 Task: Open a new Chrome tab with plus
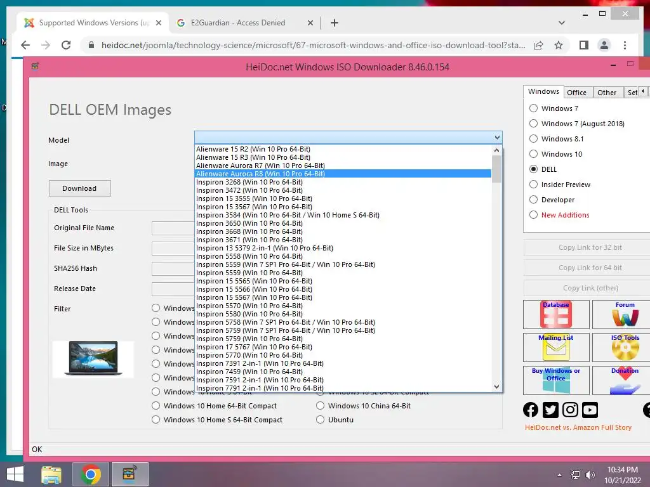(x=334, y=23)
